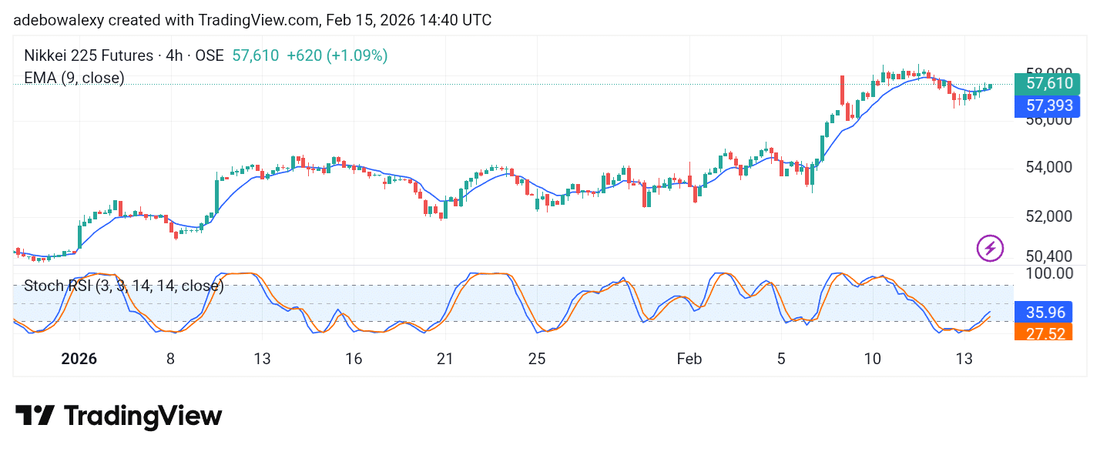
Task: Select the Feb label on the time axis
Action: tap(689, 359)
